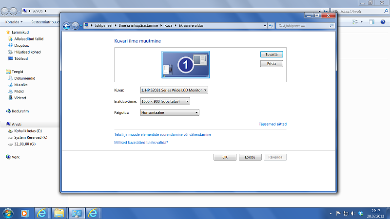The height and width of the screenshot is (219, 390).
Task: Click the Action Center flag icon
Action: point(337,213)
